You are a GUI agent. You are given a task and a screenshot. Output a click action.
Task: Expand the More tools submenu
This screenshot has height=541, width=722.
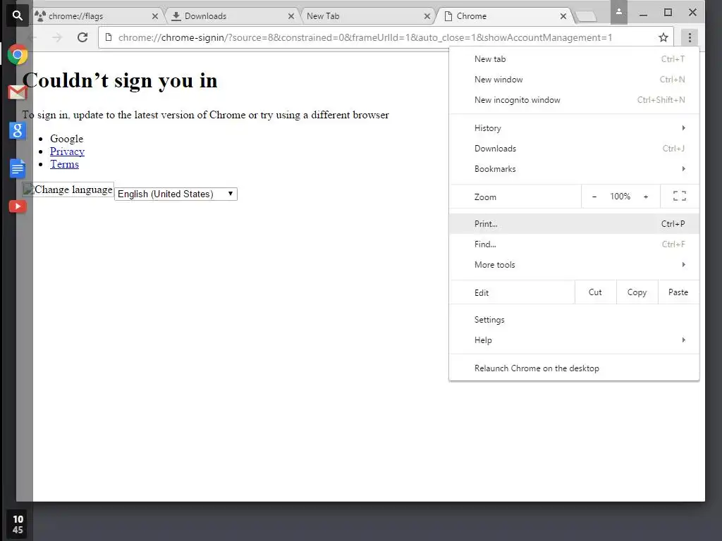coord(574,265)
